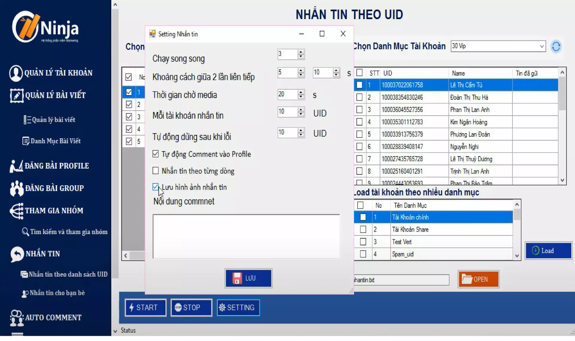Click the Đăng bài Profile icon
Viewport: 575px width, 341px height.
click(x=16, y=166)
